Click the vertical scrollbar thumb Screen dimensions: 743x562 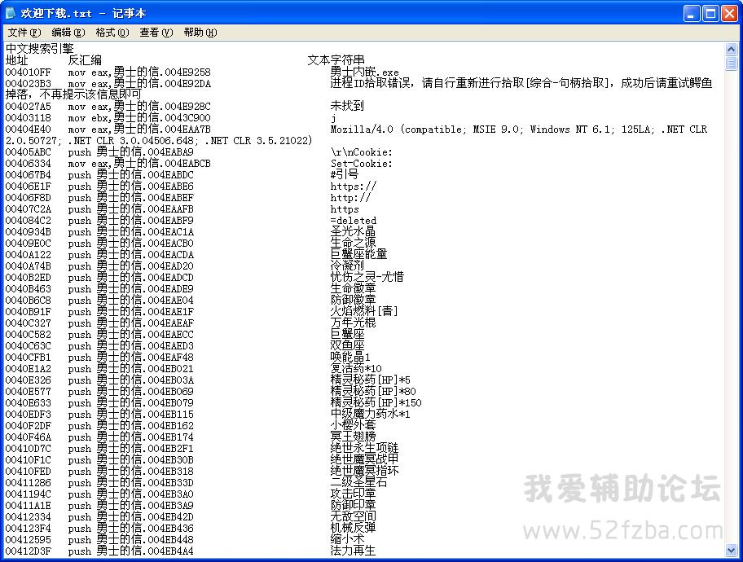tap(731, 63)
